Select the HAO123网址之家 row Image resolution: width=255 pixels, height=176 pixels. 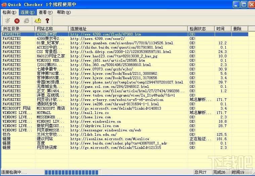pyautogui.click(x=125, y=56)
